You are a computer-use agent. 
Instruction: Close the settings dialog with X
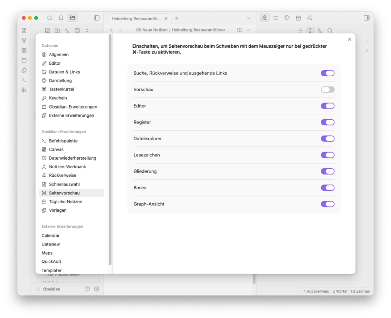click(x=350, y=39)
